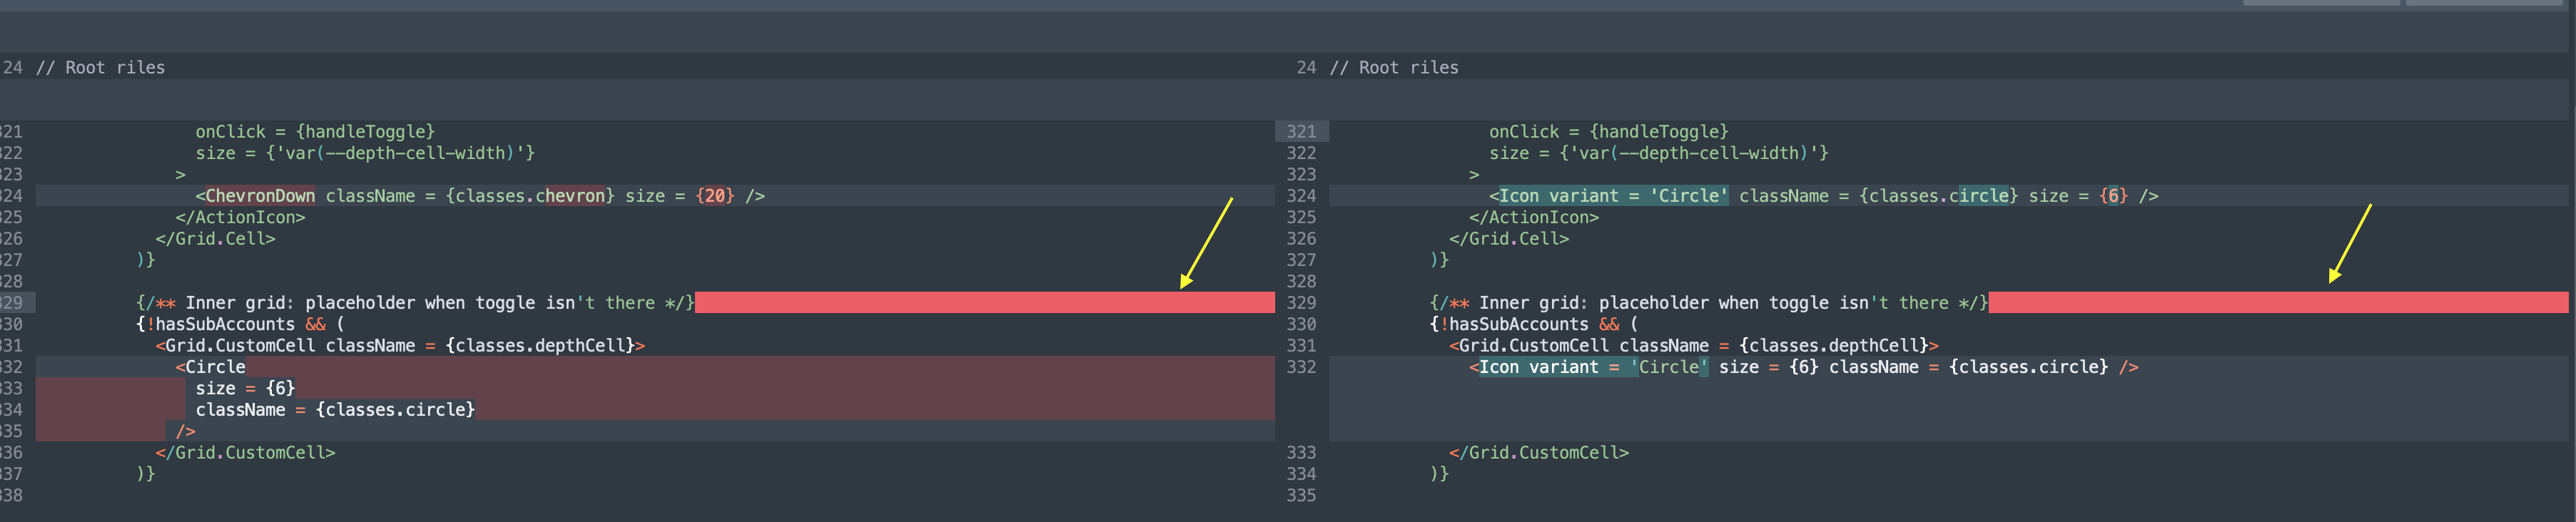The image size is (2576, 522).
Task: Click 'size = {6}' on right line 332
Action: 1769,367
